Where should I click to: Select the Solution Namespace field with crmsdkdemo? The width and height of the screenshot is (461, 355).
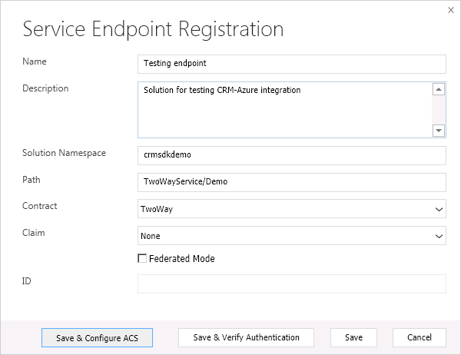(291, 155)
